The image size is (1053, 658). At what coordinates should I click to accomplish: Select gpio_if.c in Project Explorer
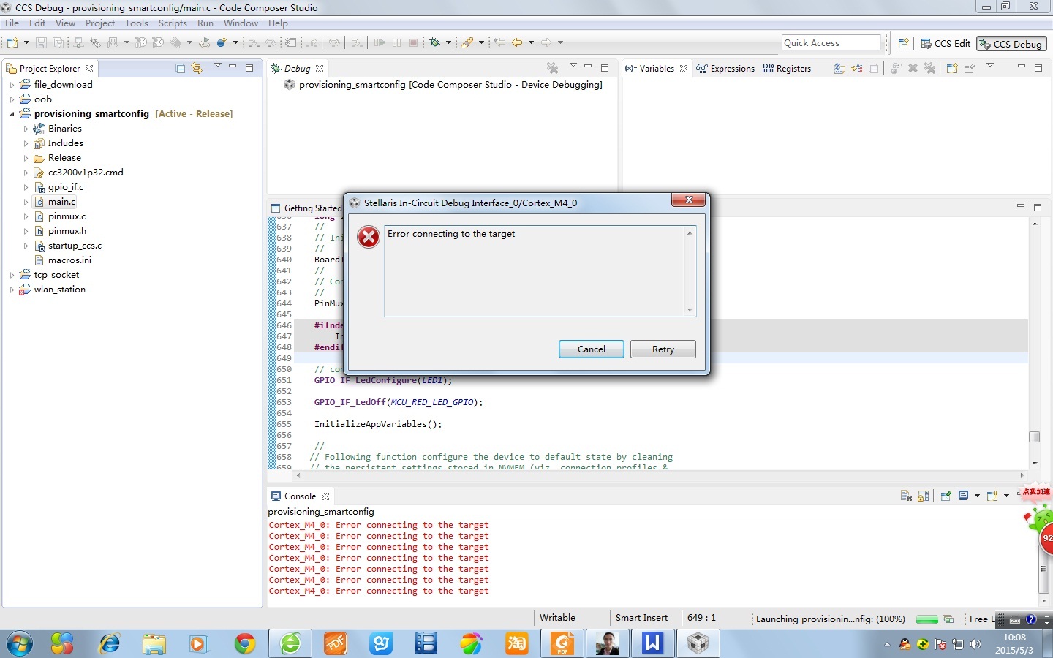(x=66, y=187)
